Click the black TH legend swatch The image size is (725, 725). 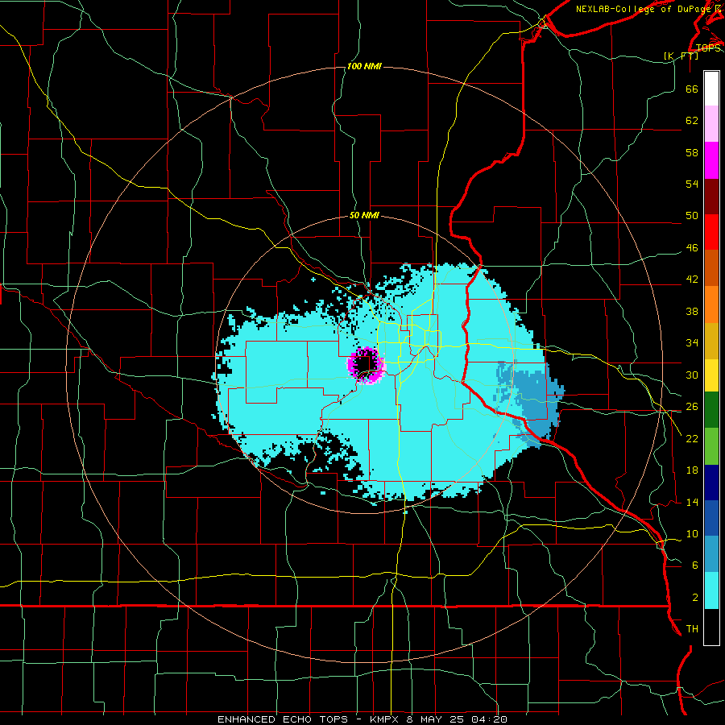[x=711, y=627]
